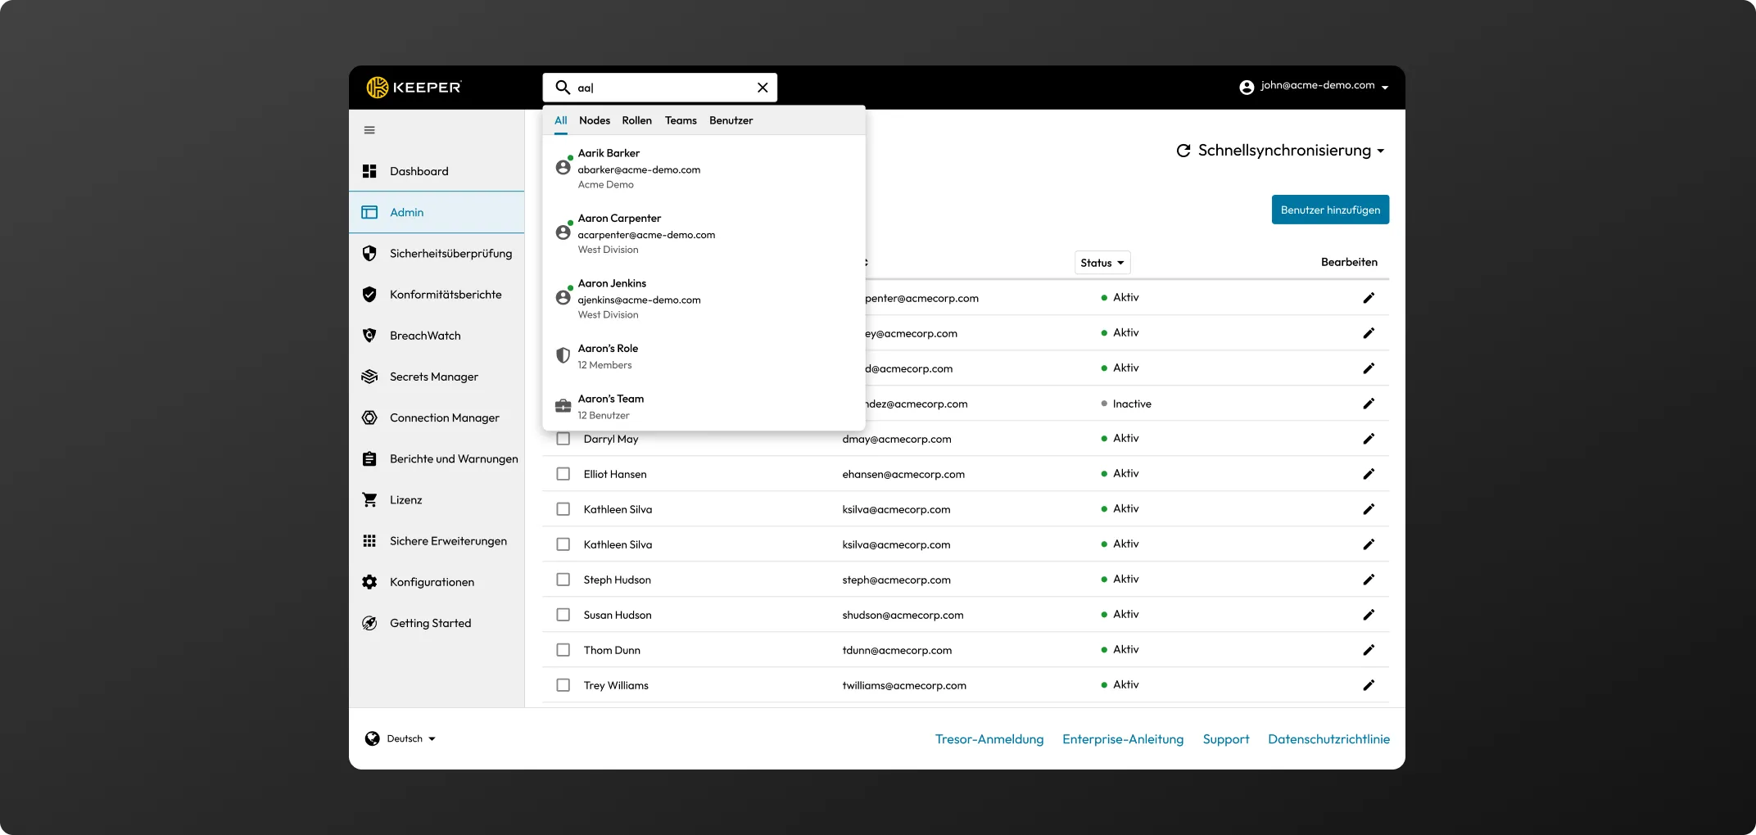Open Berichte und Warnungen in sidebar
Image resolution: width=1756 pixels, height=835 pixels.
coord(437,458)
